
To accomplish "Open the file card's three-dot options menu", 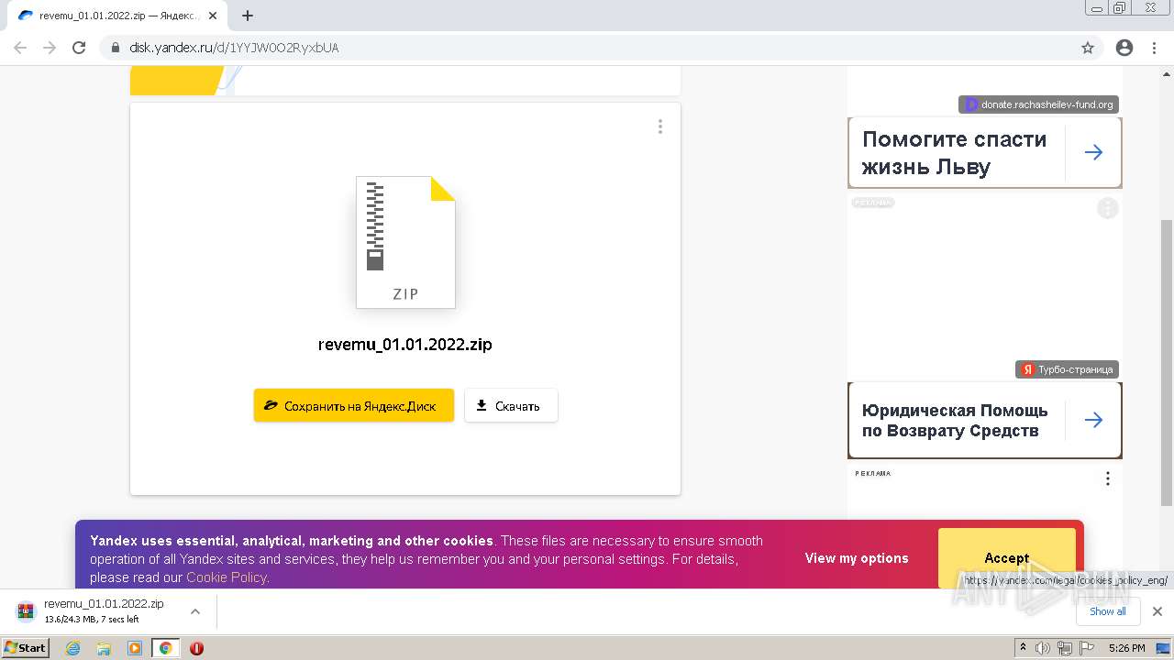I will (x=659, y=126).
